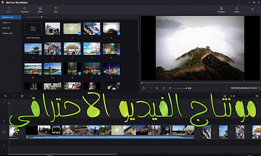
Task: Adjust the preview volume slider
Action: [x=180, y=88]
